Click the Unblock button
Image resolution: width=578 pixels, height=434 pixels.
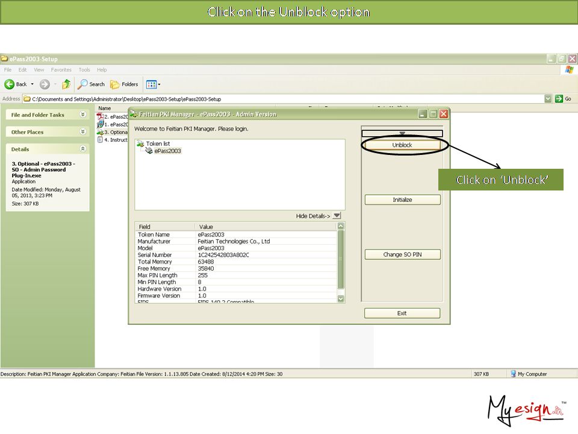[x=402, y=145]
